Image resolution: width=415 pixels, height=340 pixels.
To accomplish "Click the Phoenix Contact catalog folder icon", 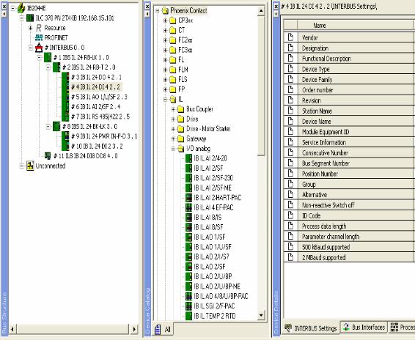I will [x=165, y=10].
